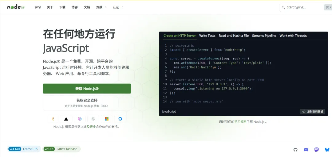Click the text 对于不受支持的 Node.js 版本（EOL）
Image resolution: width=332 pixels, height=157 pixels.
[87, 106]
